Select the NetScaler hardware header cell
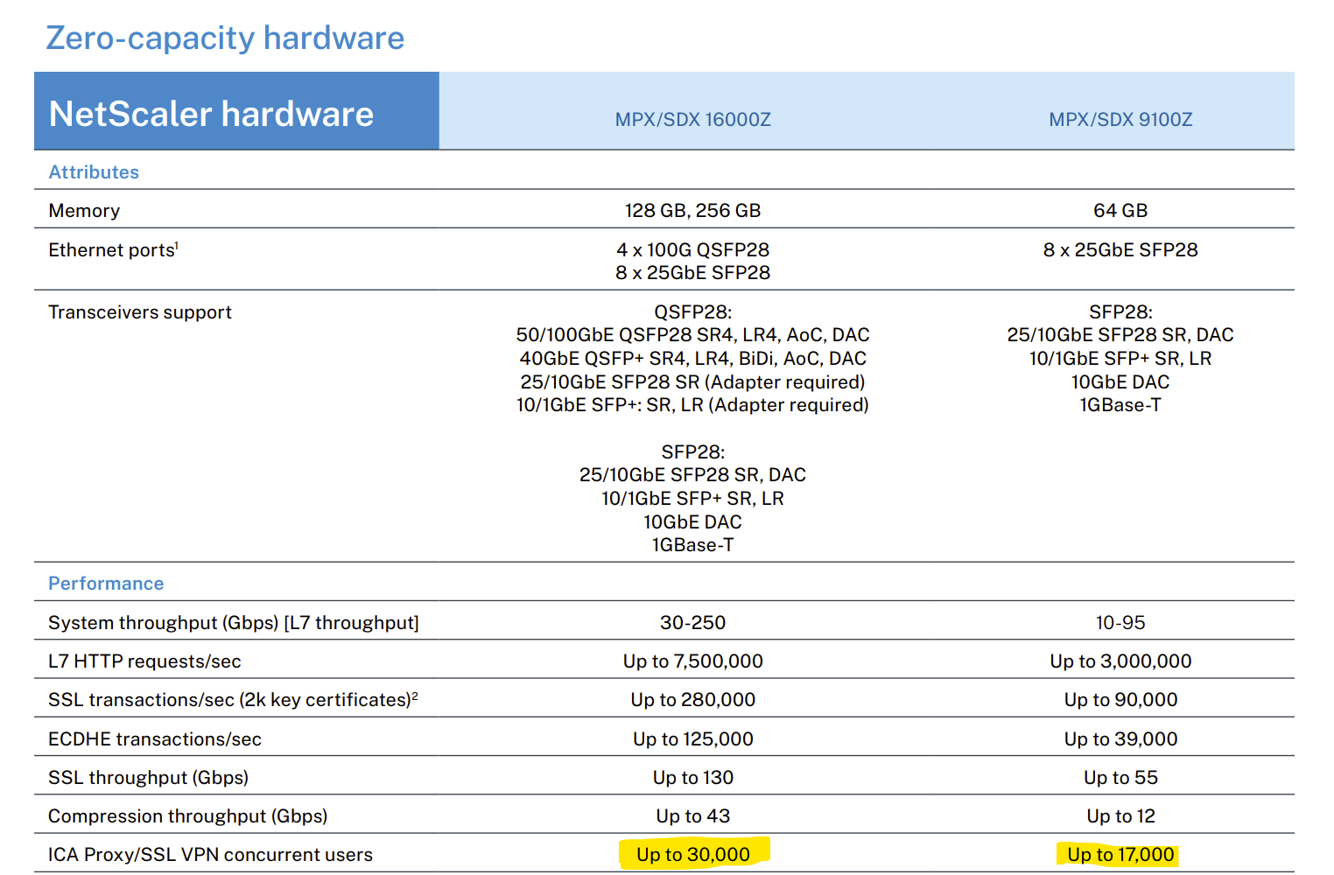The height and width of the screenshot is (875, 1334). click(x=211, y=114)
